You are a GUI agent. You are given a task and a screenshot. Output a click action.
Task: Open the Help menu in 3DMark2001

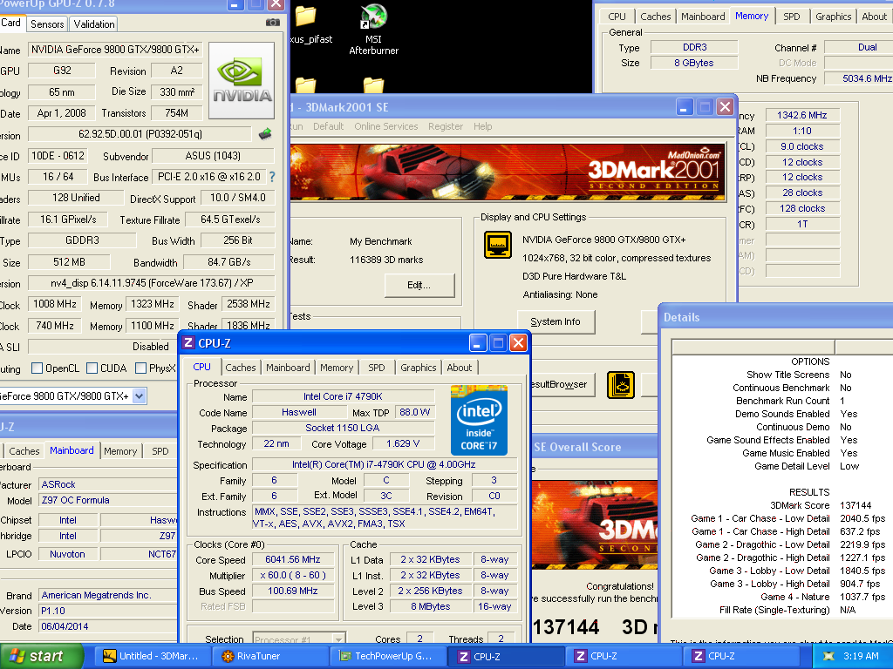click(482, 126)
